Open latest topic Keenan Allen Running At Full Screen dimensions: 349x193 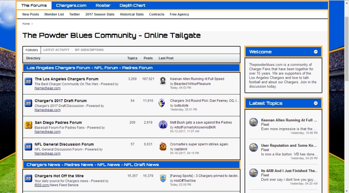(289, 120)
